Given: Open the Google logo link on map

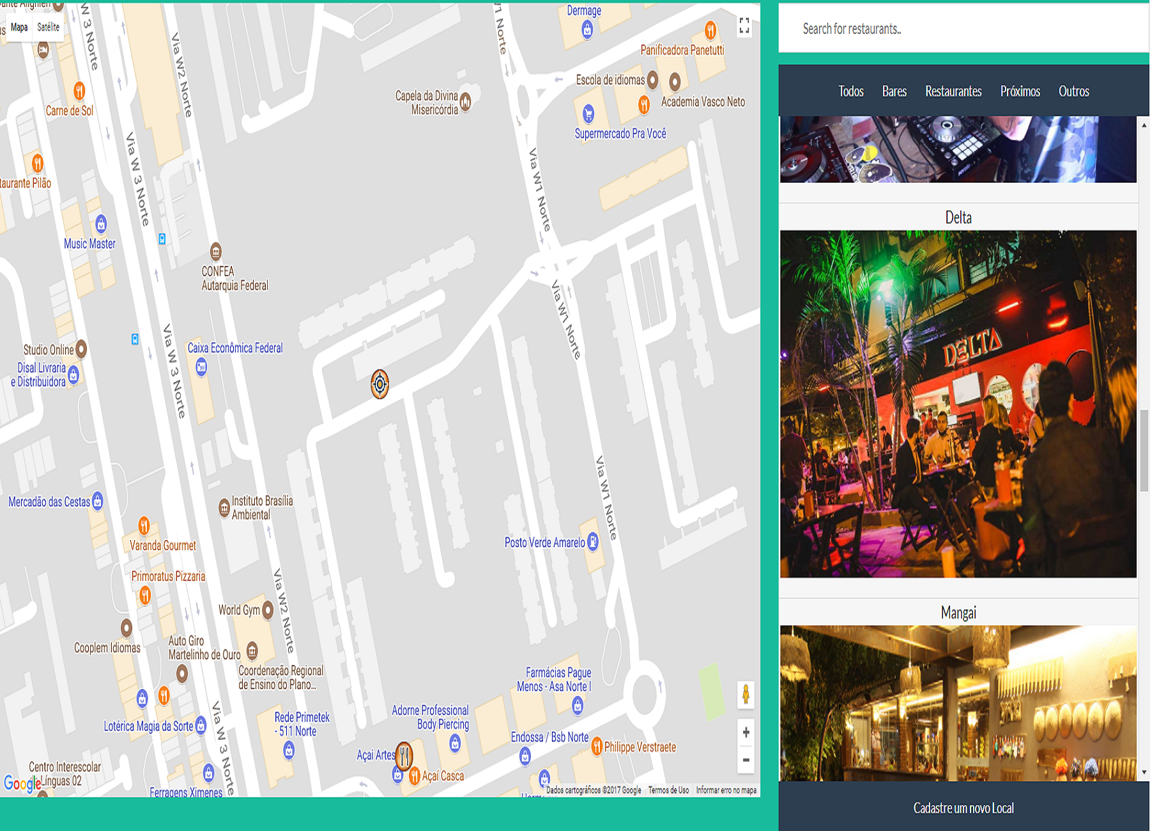Looking at the screenshot, I should pyautogui.click(x=22, y=783).
